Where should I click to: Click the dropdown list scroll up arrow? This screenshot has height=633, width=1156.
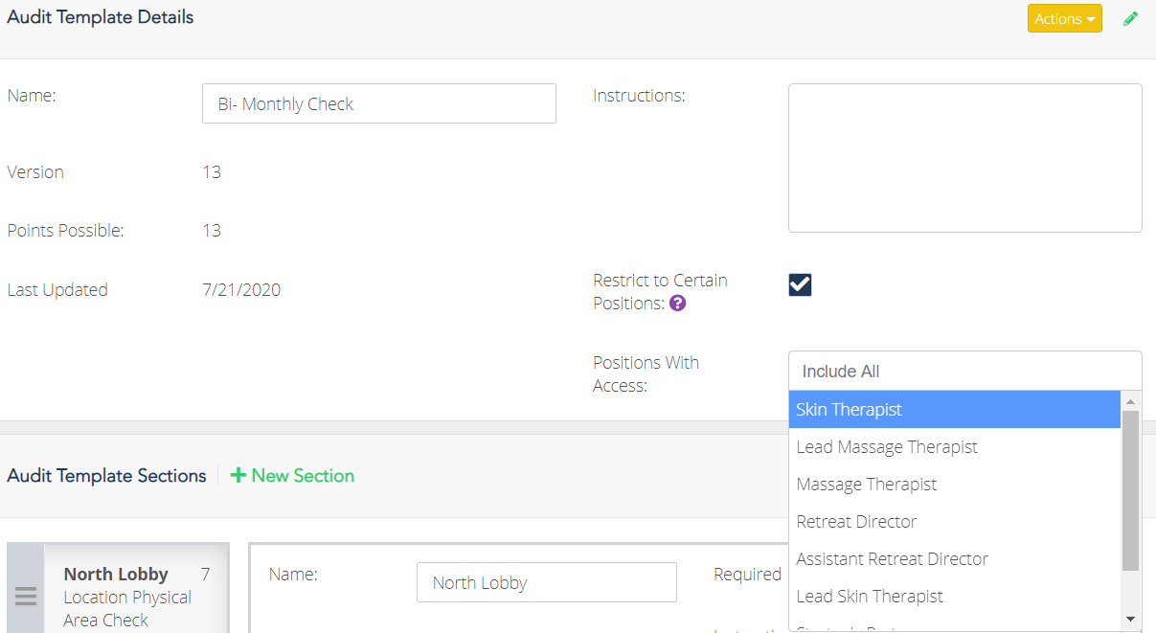[1130, 401]
